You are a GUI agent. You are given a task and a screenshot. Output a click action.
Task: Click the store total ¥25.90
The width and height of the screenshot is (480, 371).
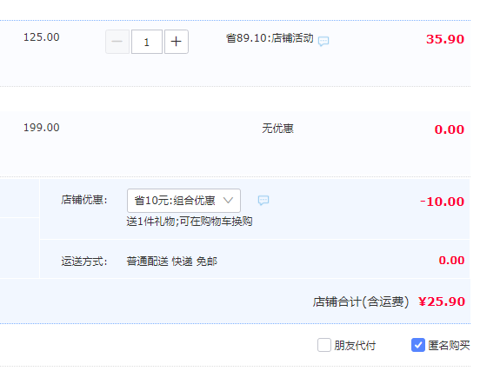[442, 301]
